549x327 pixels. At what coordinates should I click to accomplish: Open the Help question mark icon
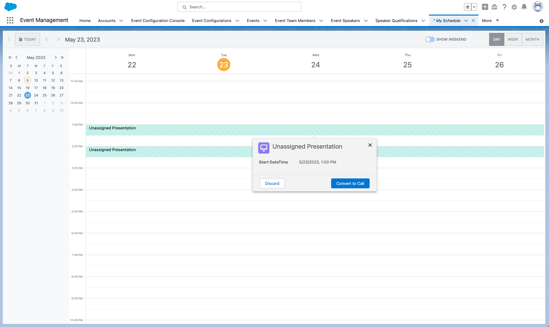[x=504, y=7]
